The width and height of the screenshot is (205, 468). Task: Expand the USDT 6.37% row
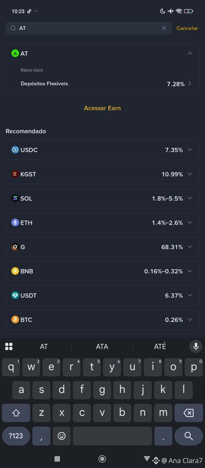[x=102, y=295]
